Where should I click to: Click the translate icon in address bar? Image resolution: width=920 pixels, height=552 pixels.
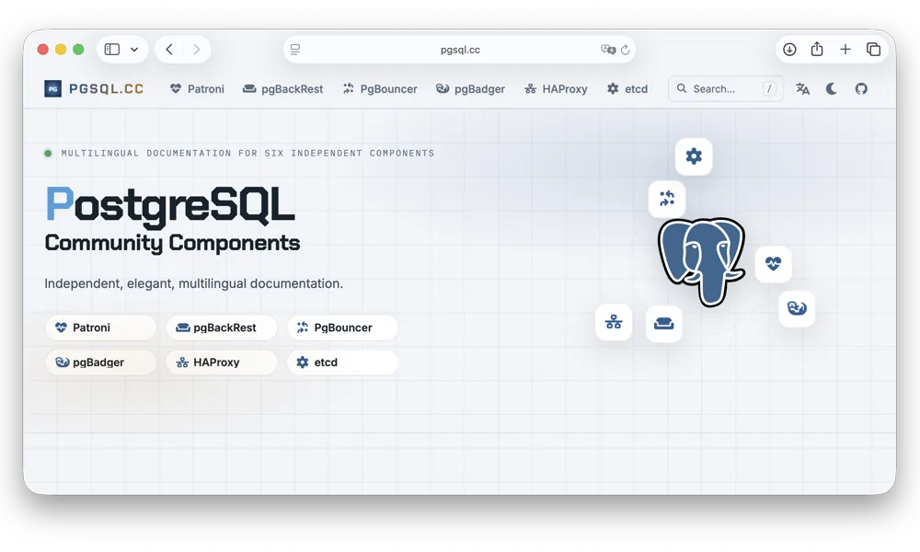pos(608,50)
